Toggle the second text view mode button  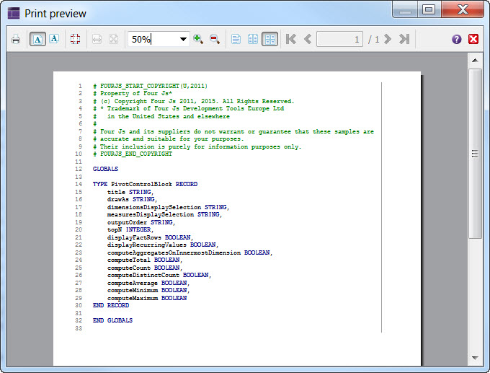pyautogui.click(x=54, y=39)
